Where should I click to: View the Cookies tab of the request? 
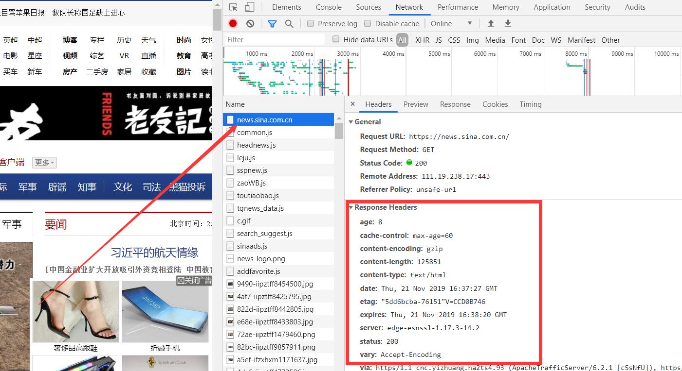pyautogui.click(x=495, y=104)
